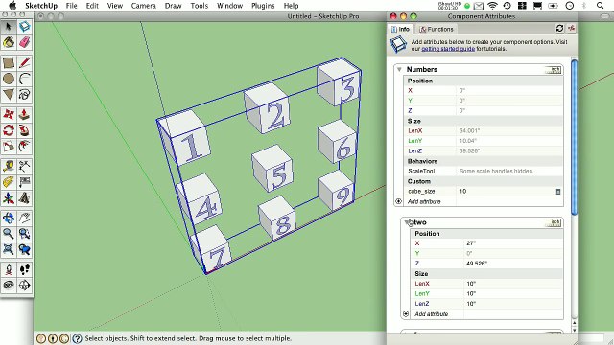The image size is (614, 345).
Task: Activate the Zoom magnifier tool
Action: point(9,234)
